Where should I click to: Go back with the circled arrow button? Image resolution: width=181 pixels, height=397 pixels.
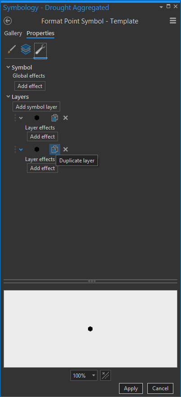8,21
